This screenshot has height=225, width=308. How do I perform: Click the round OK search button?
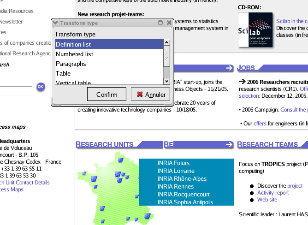[x=41, y=87]
